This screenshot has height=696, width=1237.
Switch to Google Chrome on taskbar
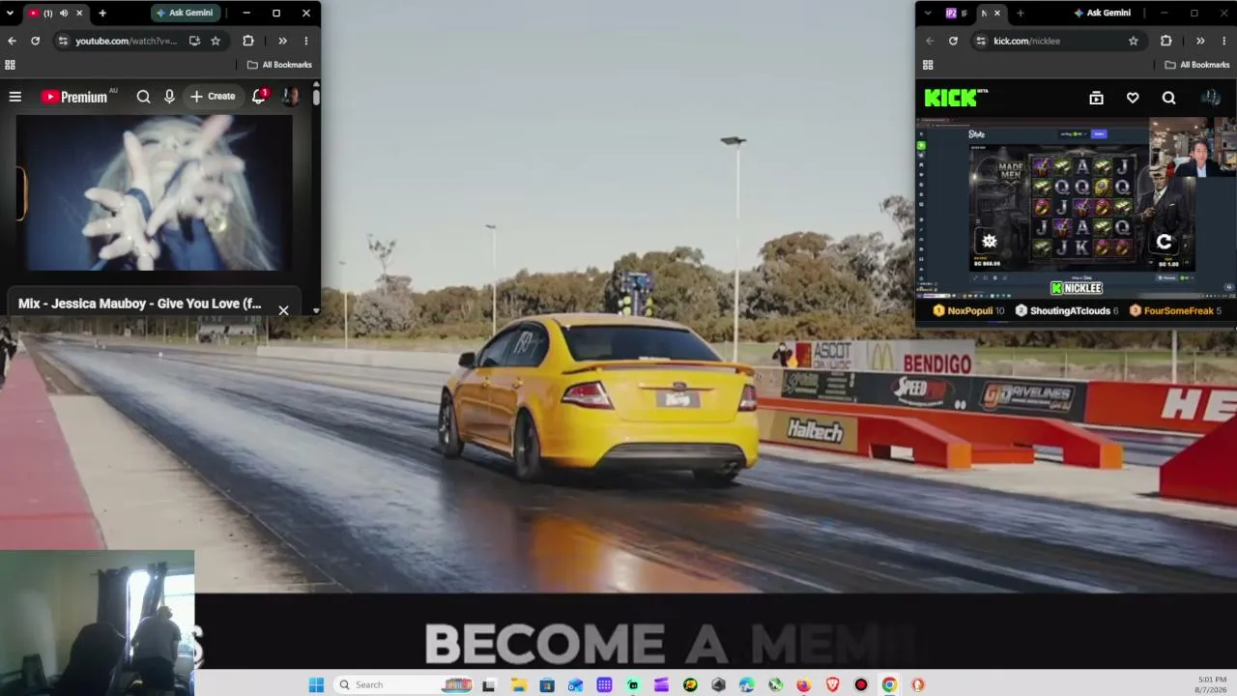889,684
